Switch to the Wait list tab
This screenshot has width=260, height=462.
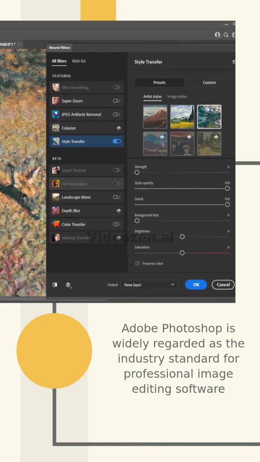tap(79, 61)
